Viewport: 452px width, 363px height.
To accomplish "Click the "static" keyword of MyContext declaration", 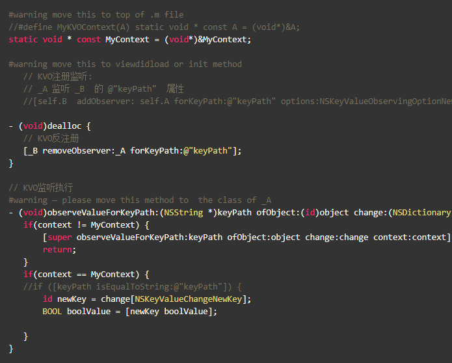I will point(23,40).
